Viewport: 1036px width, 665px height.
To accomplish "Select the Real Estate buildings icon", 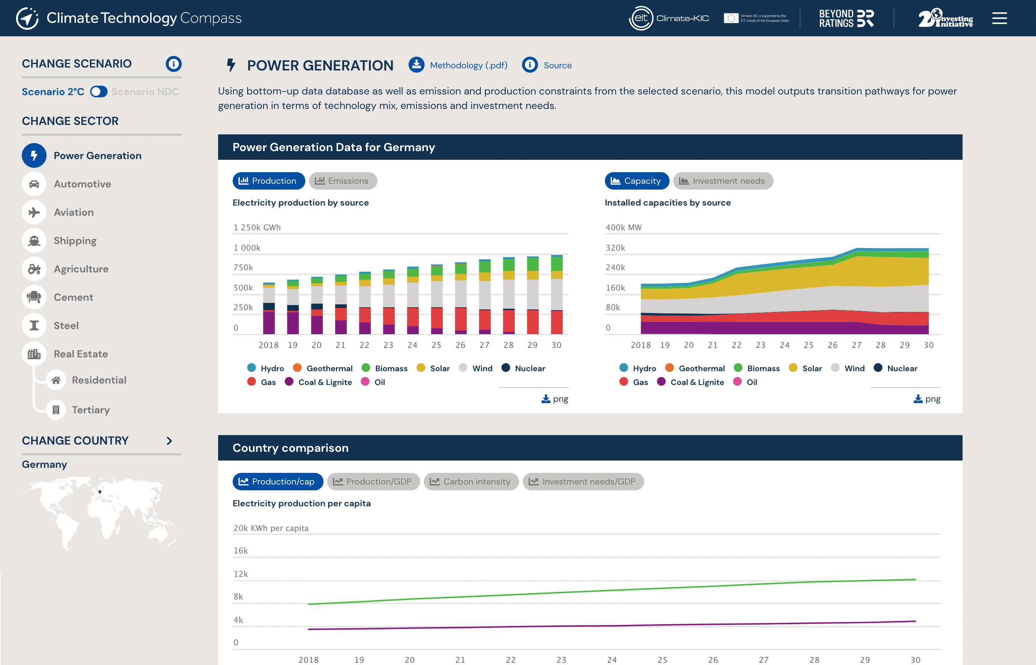I will 34,354.
